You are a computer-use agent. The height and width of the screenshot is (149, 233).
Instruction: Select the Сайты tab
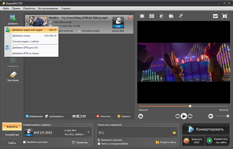pos(12,143)
